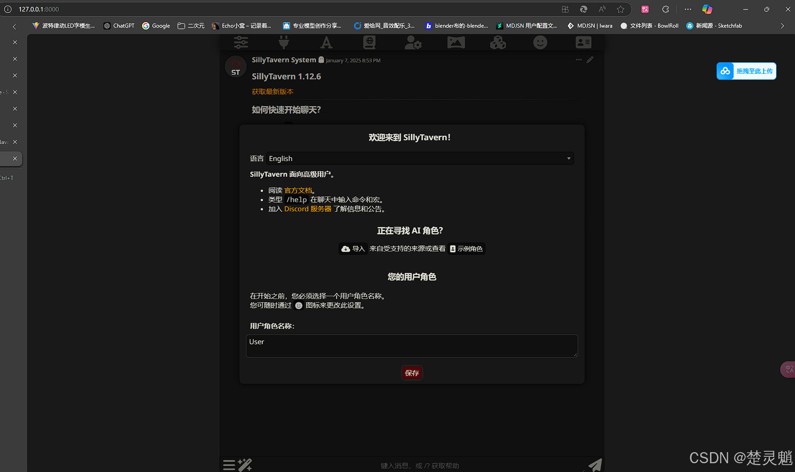Viewport: 795px width, 472px height.
Task: Send message with paper plane icon
Action: [595, 465]
